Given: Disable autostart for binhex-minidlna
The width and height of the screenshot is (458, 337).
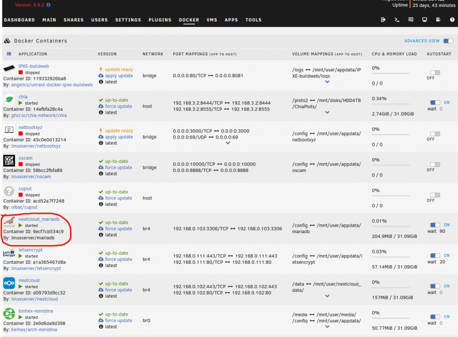Looking at the screenshot, I should tap(435, 316).
